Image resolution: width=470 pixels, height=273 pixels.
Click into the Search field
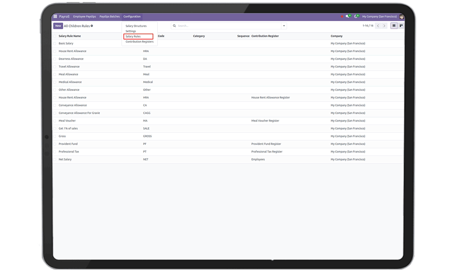pyautogui.click(x=228, y=26)
